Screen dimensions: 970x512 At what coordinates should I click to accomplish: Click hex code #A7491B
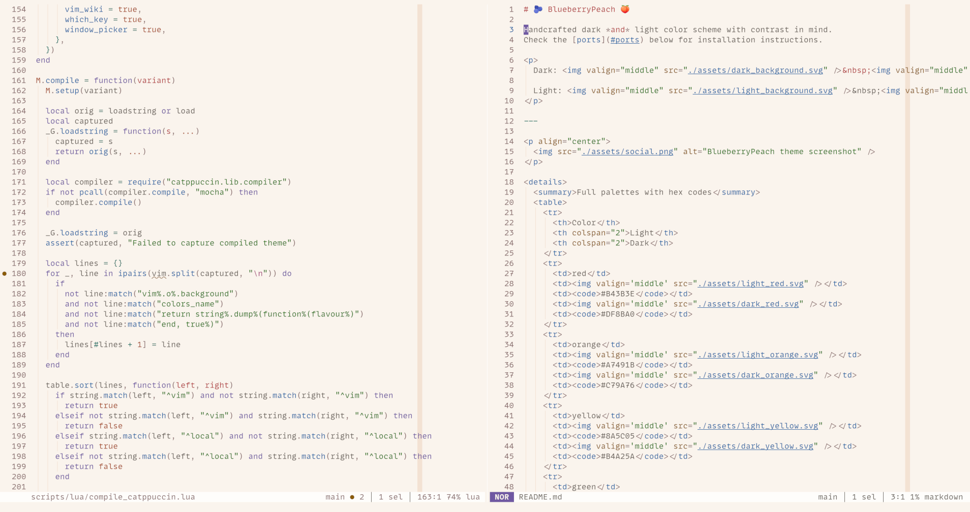(618, 365)
